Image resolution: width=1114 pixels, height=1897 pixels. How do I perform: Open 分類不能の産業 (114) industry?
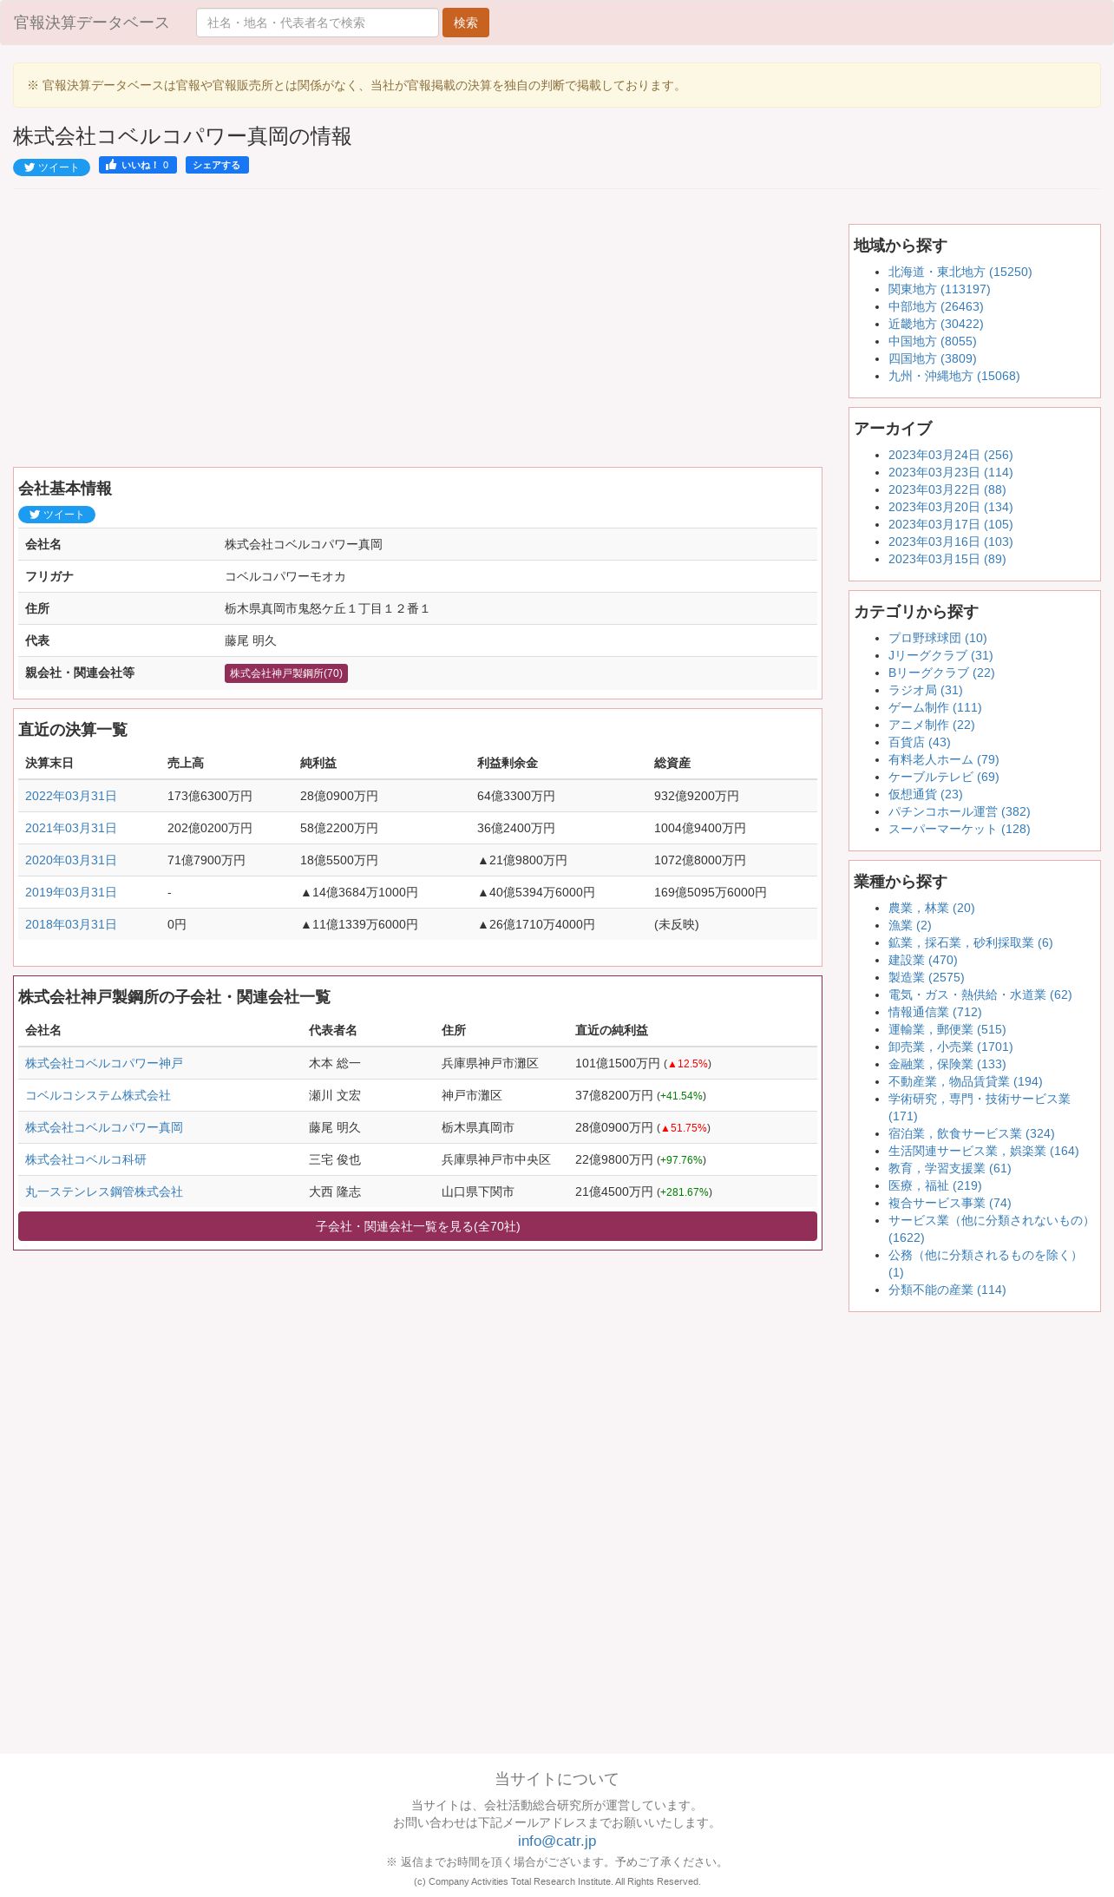pyautogui.click(x=947, y=1290)
